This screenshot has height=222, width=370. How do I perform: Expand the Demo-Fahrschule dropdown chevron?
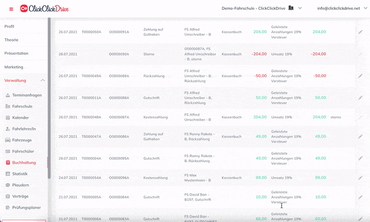point(300,8)
